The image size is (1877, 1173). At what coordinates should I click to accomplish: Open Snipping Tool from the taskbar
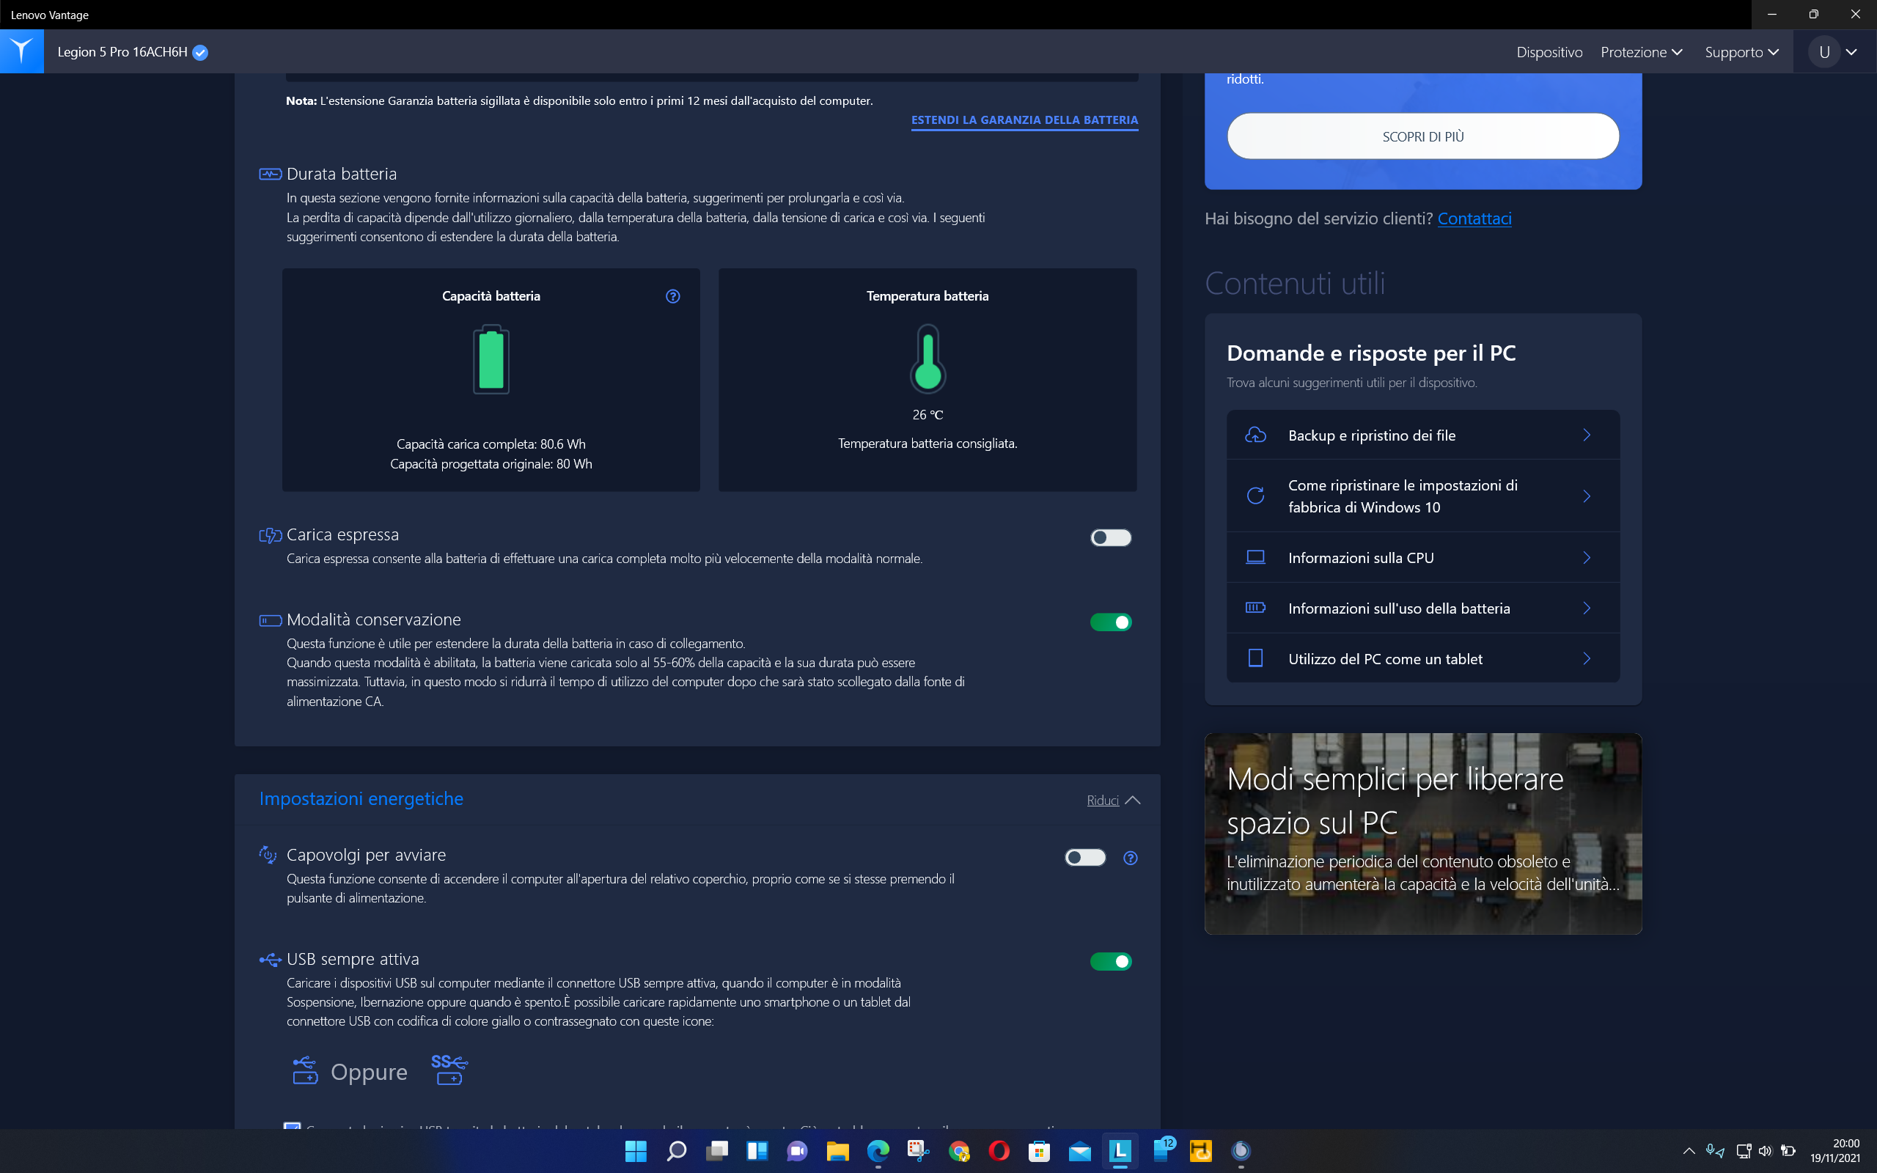point(918,1150)
